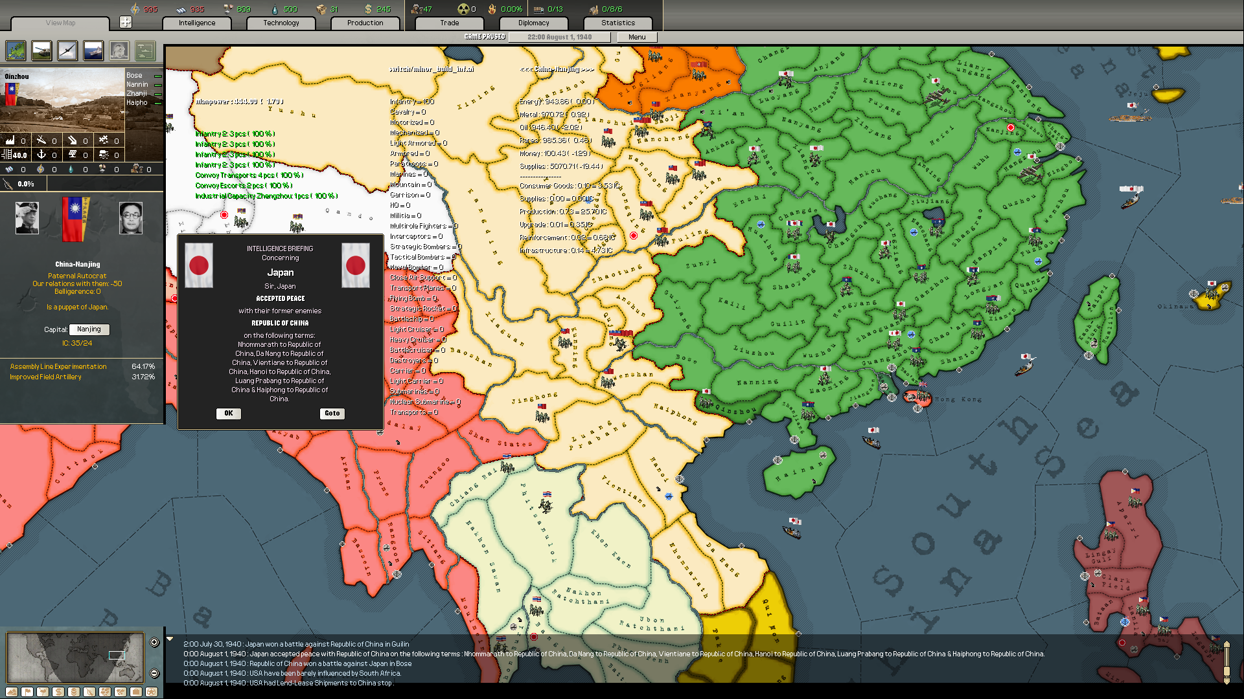Click the oil resource droplet icon
The height and width of the screenshot is (699, 1244).
[x=275, y=9]
